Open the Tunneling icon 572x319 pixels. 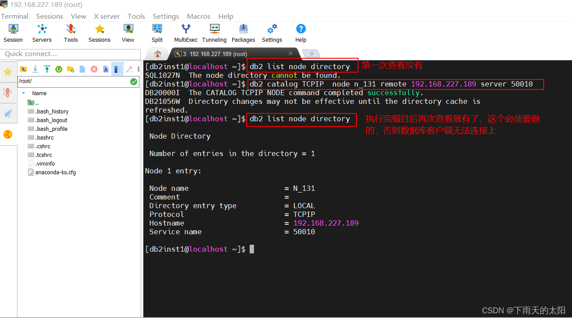pos(214,33)
